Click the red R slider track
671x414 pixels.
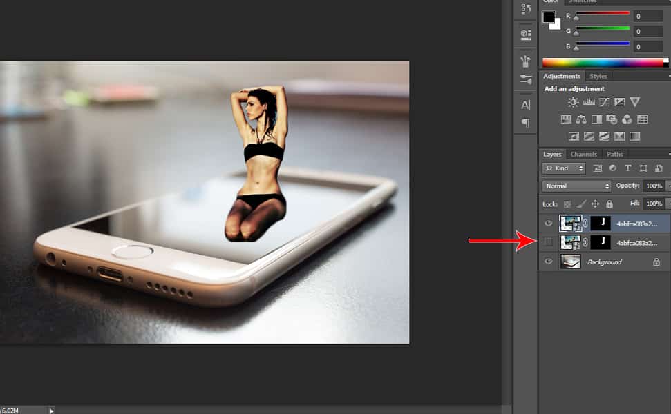pos(603,13)
